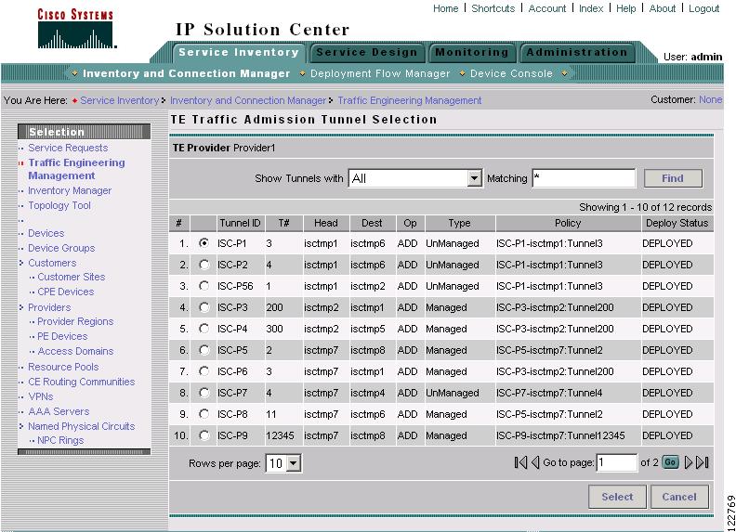Open VPNs in sidebar
736x532 pixels.
point(40,396)
